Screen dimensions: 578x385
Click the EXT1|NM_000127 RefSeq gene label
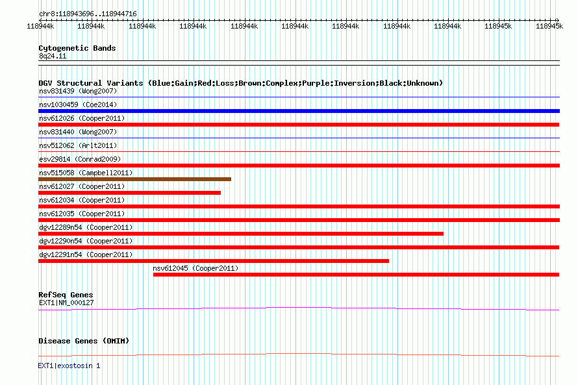66,303
